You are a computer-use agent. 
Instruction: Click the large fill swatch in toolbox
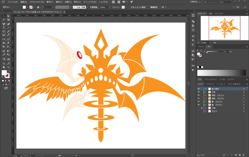4,73
